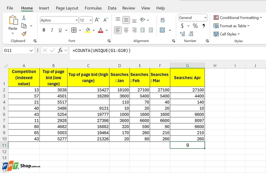Click the Orientation angled text icon
The width and height of the screenshot is (266, 173).
click(143, 20)
